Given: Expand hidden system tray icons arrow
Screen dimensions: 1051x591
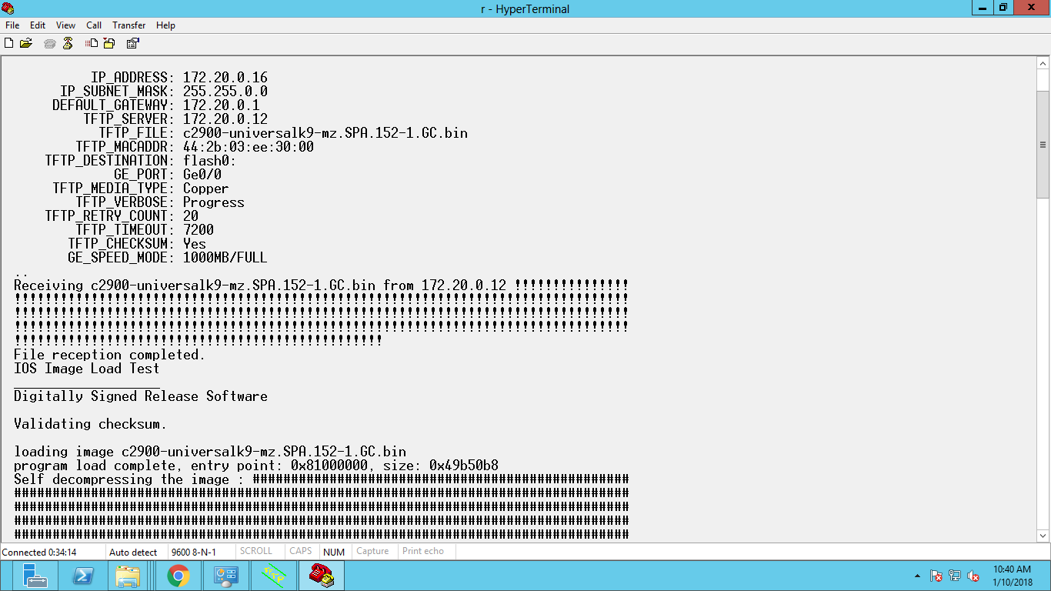Looking at the screenshot, I should 917,576.
